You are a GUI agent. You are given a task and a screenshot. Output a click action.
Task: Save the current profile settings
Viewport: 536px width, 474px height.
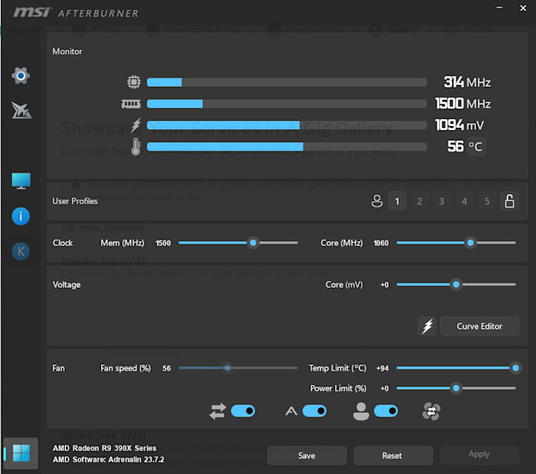(x=307, y=456)
